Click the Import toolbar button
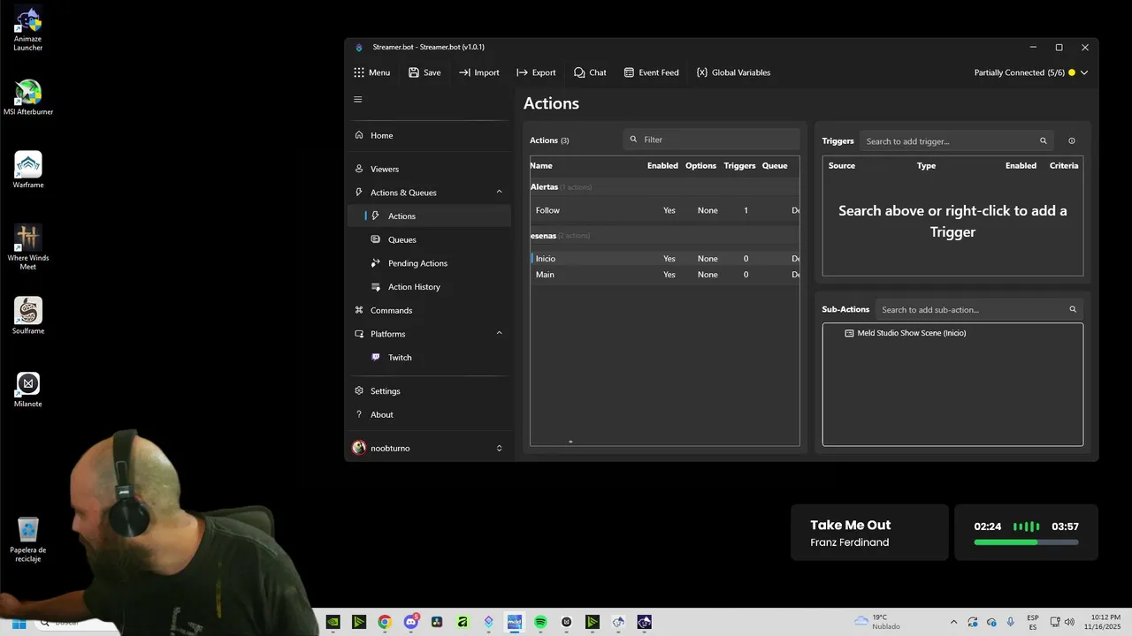1132x636 pixels. pos(478,72)
